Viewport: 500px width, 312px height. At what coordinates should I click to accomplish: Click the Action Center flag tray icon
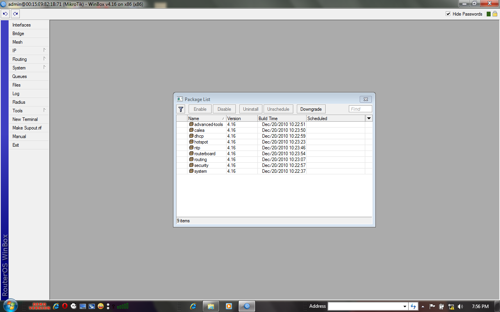(x=432, y=307)
